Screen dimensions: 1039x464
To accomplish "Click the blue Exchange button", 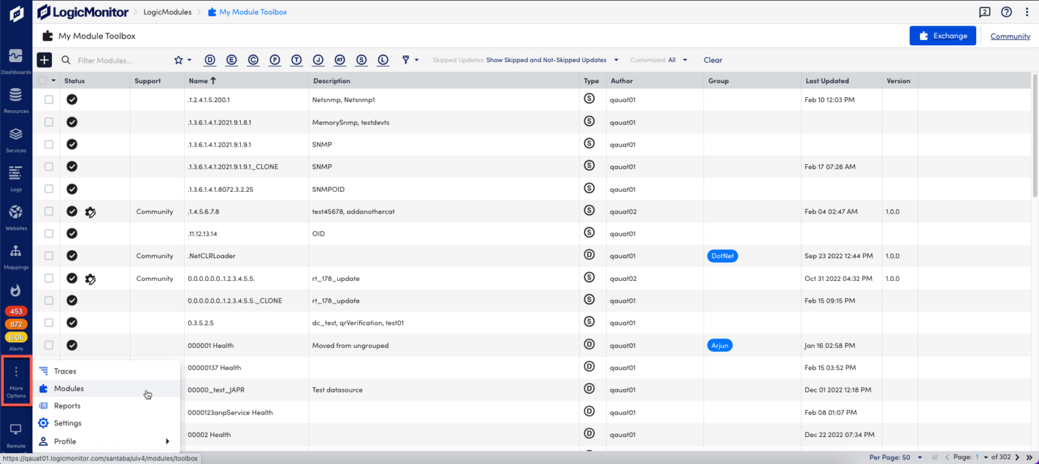I will [x=942, y=36].
